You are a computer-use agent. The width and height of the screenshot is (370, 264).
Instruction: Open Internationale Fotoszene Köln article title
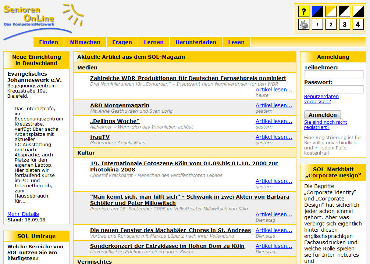coord(184,166)
